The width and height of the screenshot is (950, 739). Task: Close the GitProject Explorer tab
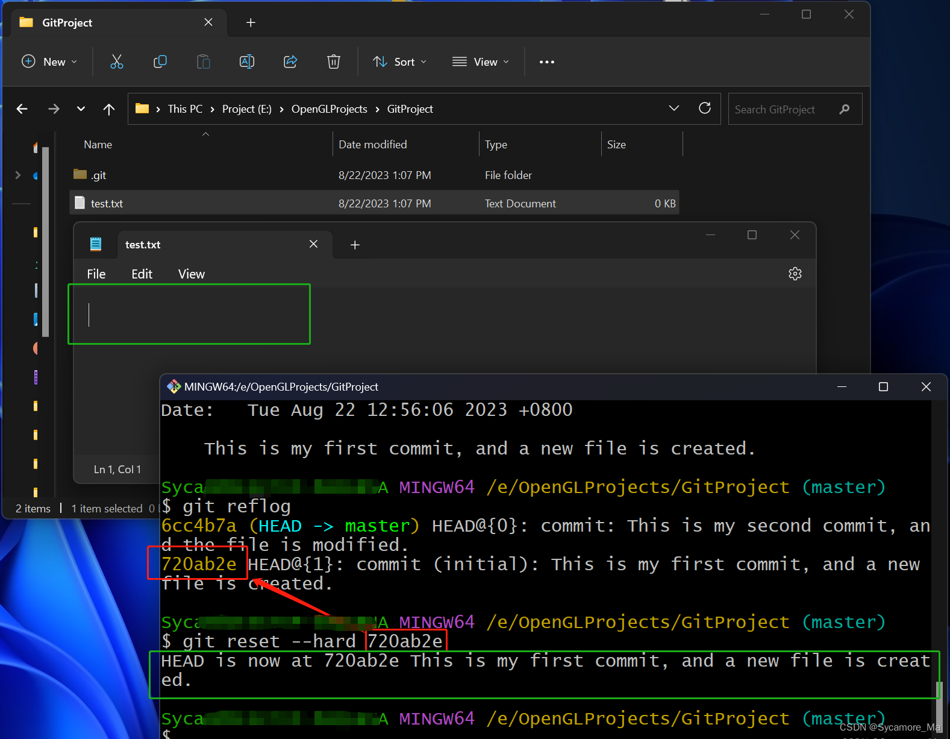click(x=208, y=22)
